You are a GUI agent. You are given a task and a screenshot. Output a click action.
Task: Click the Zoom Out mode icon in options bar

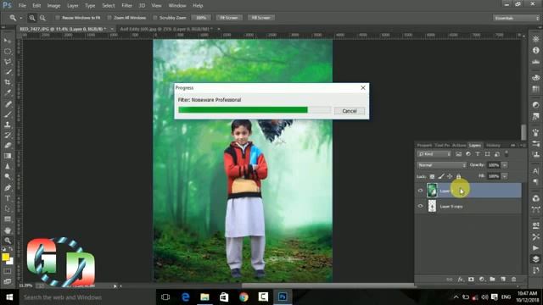click(42, 18)
